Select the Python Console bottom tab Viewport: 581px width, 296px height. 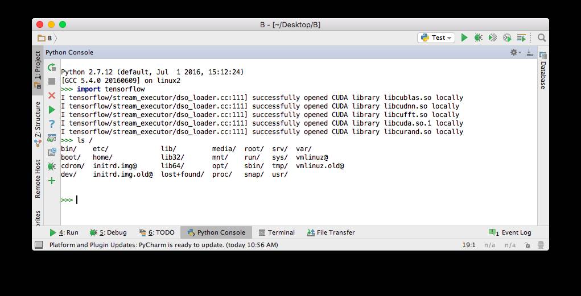(x=216, y=232)
